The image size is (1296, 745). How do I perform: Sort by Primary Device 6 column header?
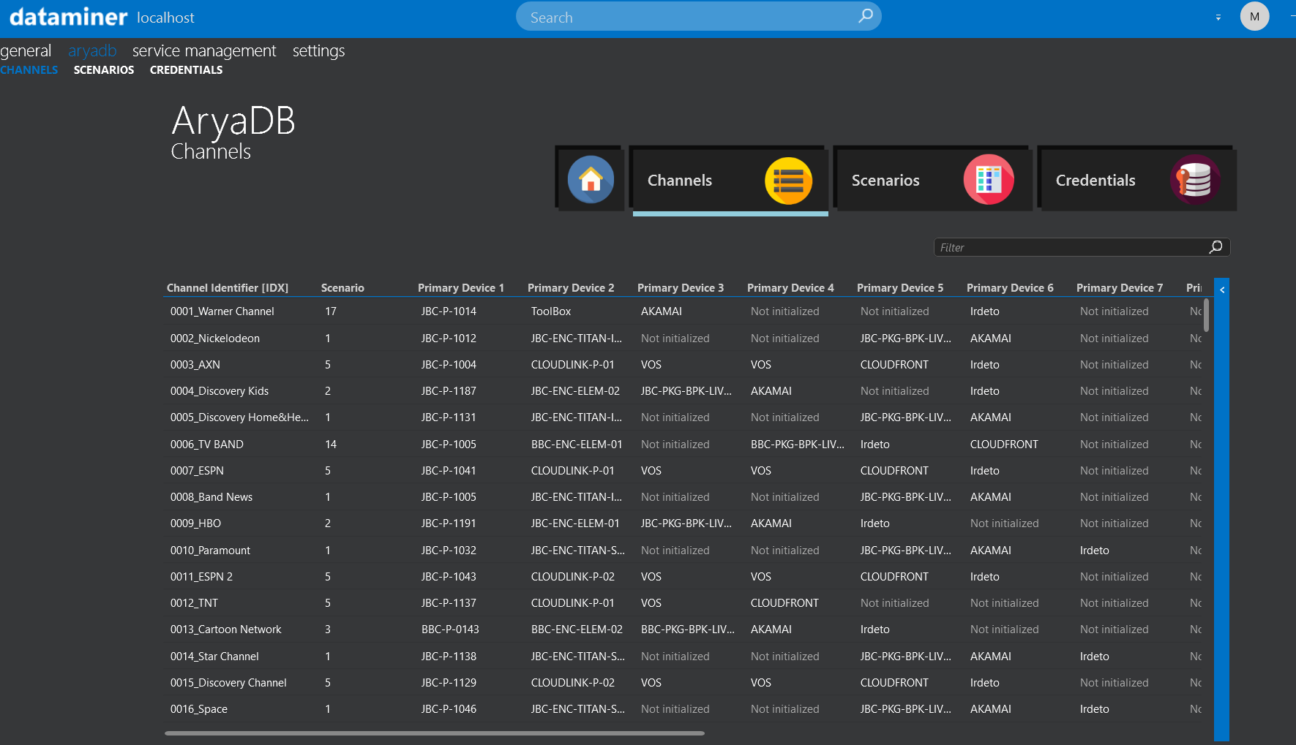pos(1010,288)
